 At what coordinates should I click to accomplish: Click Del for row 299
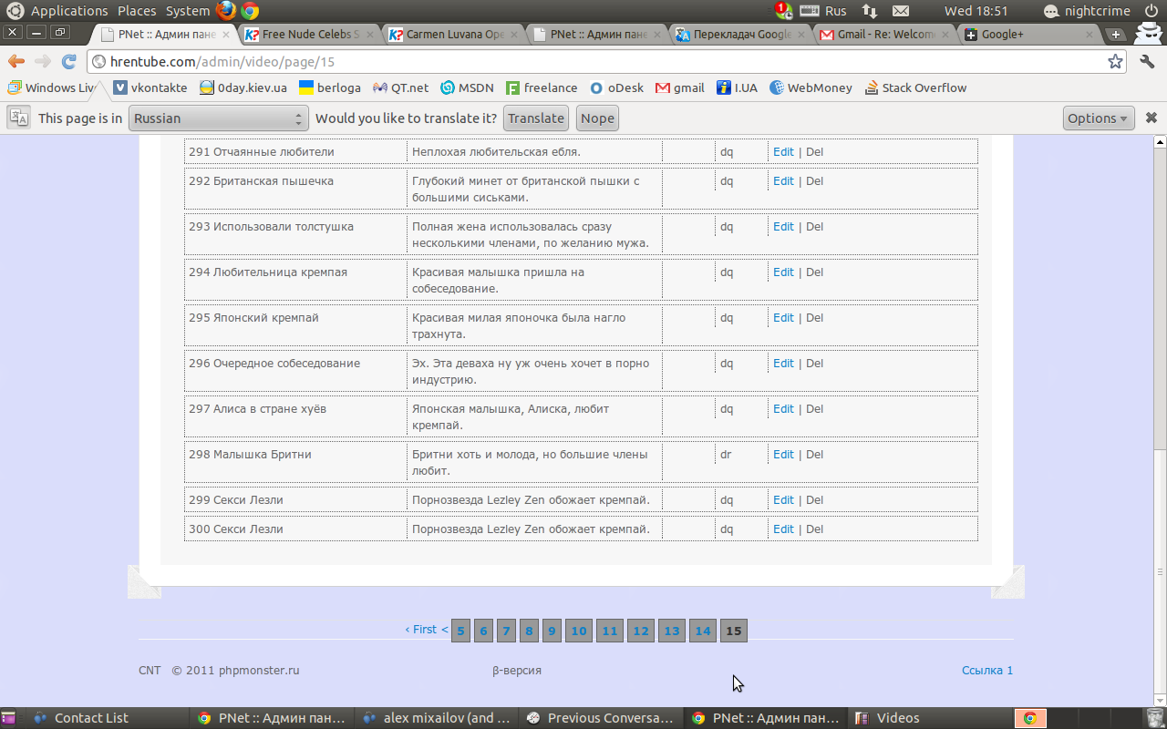coord(814,500)
